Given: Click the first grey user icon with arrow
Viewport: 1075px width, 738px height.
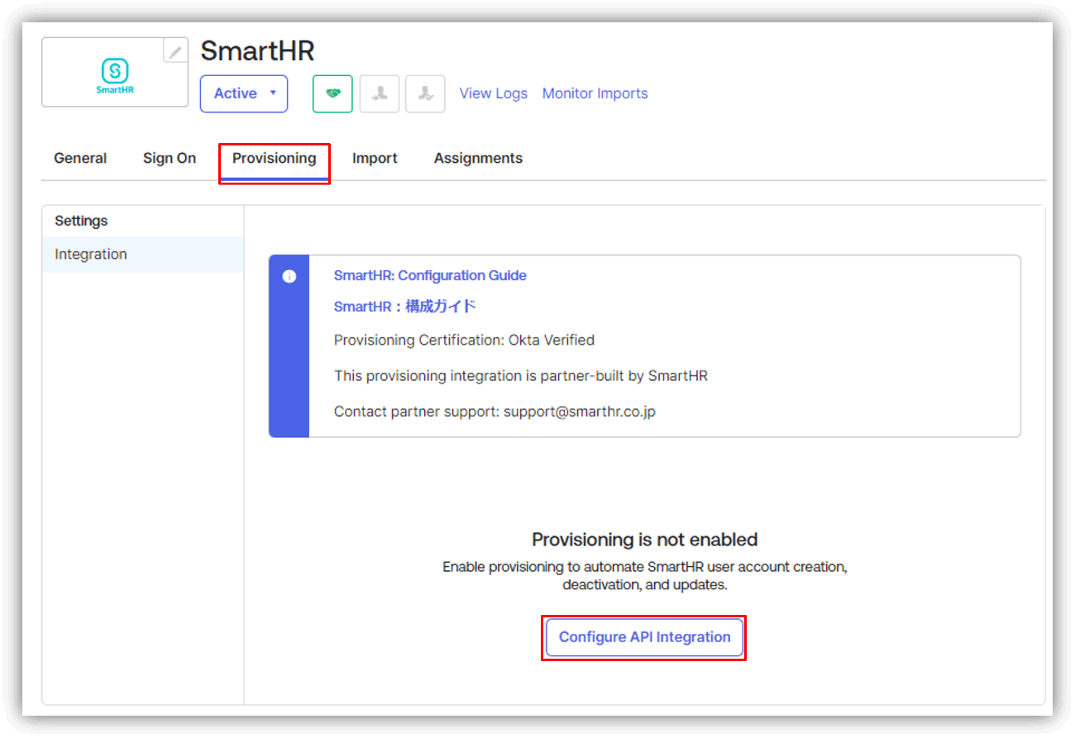Looking at the screenshot, I should click(x=380, y=93).
